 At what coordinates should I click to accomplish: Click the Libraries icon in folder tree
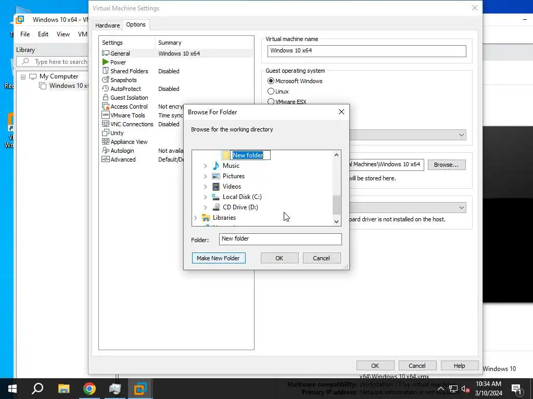pyautogui.click(x=206, y=218)
